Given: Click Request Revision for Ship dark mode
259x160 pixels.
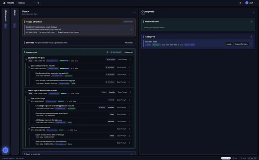Looking at the screenshot, I should click(241, 44).
